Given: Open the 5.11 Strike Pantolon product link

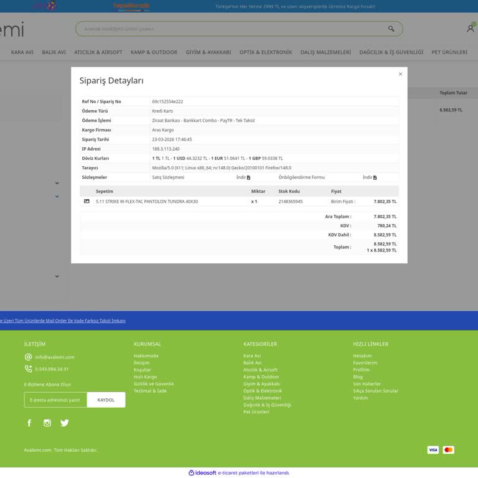Looking at the screenshot, I should point(147,202).
